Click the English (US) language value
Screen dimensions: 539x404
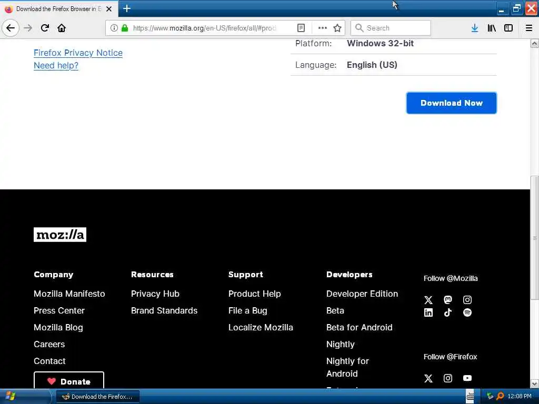point(372,65)
